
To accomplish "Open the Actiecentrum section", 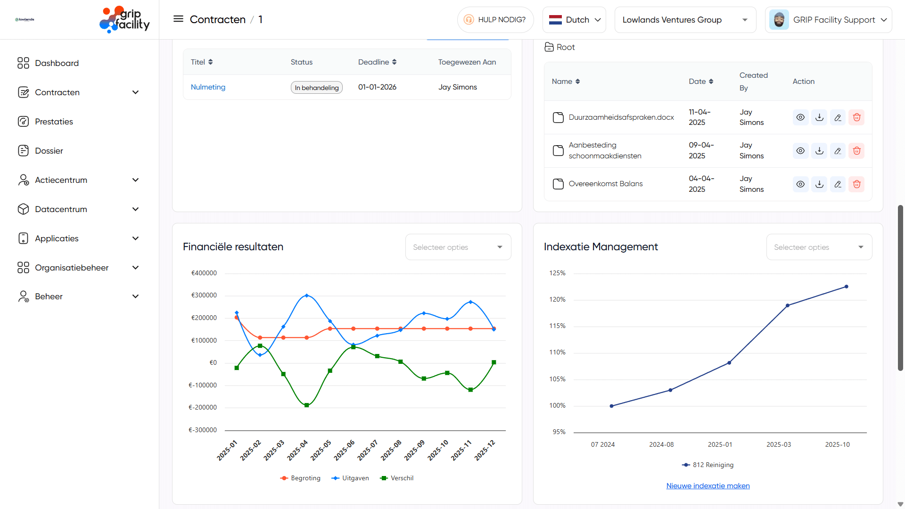I will tap(61, 180).
